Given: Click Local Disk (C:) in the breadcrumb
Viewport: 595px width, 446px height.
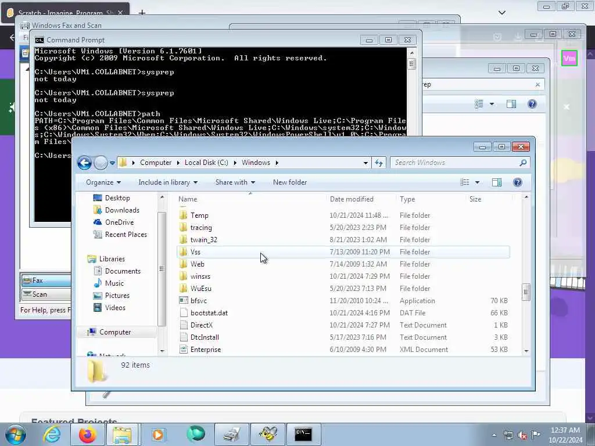Looking at the screenshot, I should [x=206, y=163].
